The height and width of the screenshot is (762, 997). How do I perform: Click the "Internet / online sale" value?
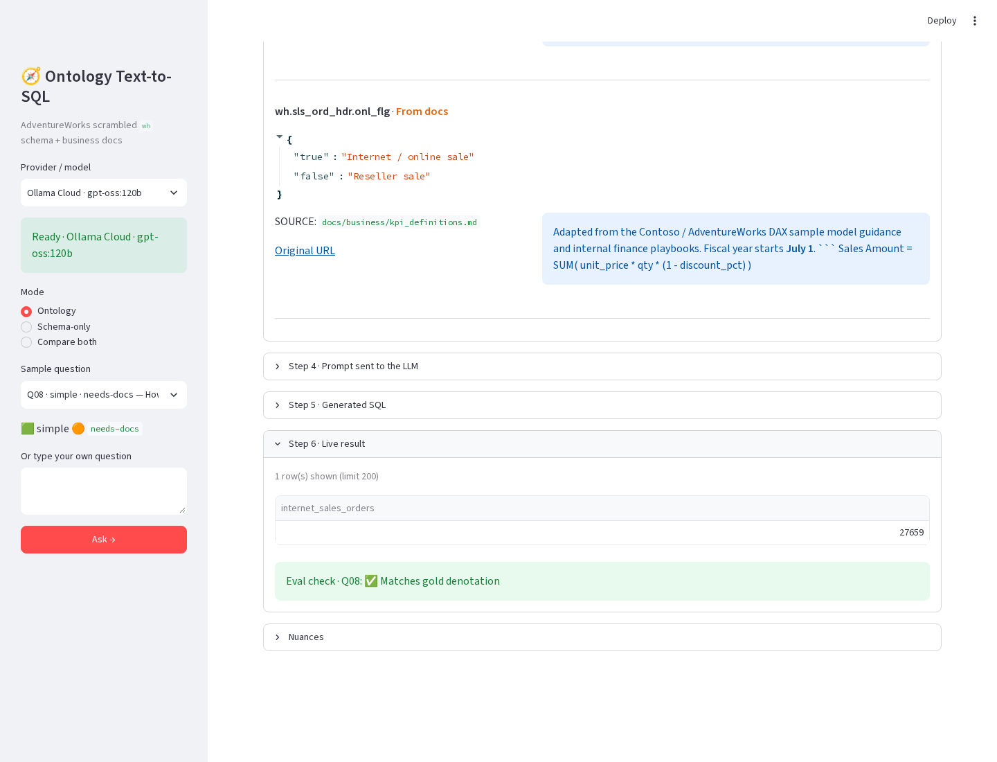[x=408, y=157]
